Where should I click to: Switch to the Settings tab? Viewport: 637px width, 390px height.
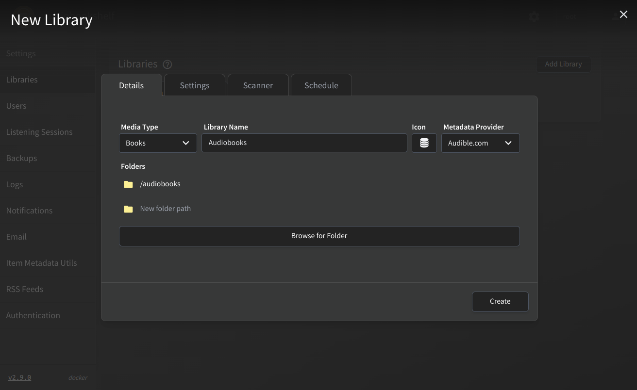[194, 85]
